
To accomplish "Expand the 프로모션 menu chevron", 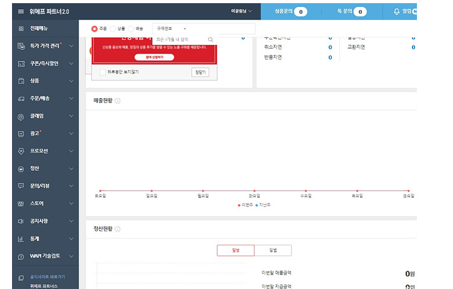I will pos(71,151).
